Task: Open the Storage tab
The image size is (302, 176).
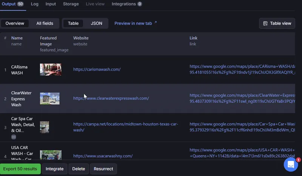Action: click(x=71, y=4)
